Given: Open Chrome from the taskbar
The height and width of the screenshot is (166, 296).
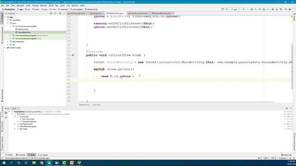Looking at the screenshot, I should pyautogui.click(x=42, y=163).
